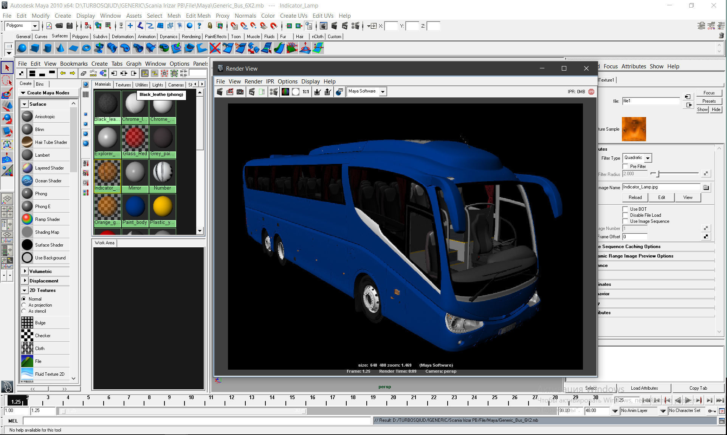
Task: Click the Image Name input field
Action: tap(661, 187)
